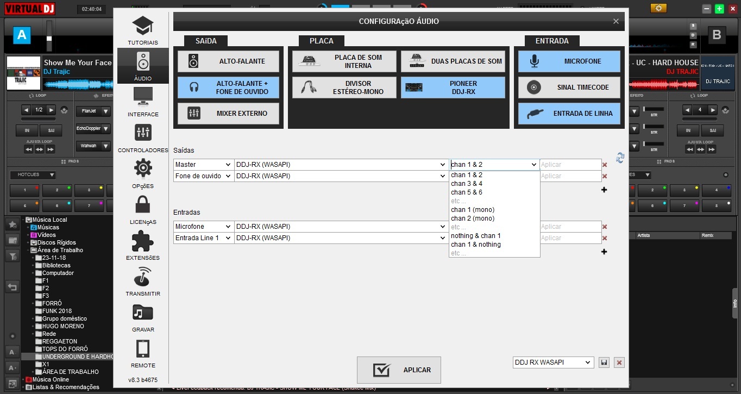Open the Fone de ouvido device dropdown
Viewport: 741px width, 394px height.
point(341,176)
